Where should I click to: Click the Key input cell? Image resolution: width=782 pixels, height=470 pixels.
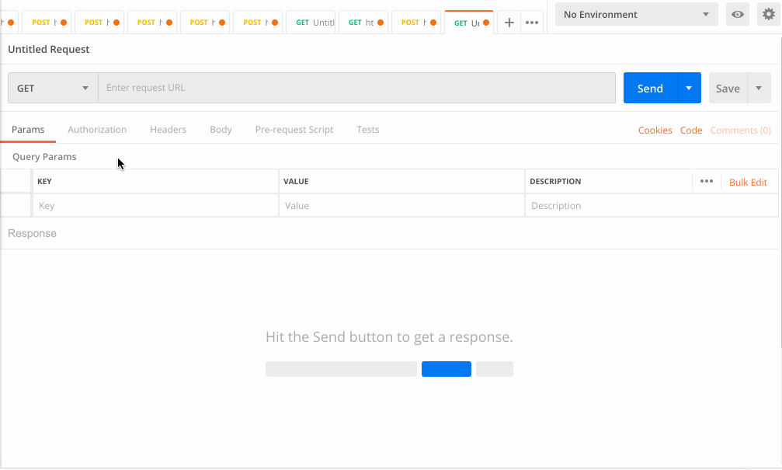[155, 206]
